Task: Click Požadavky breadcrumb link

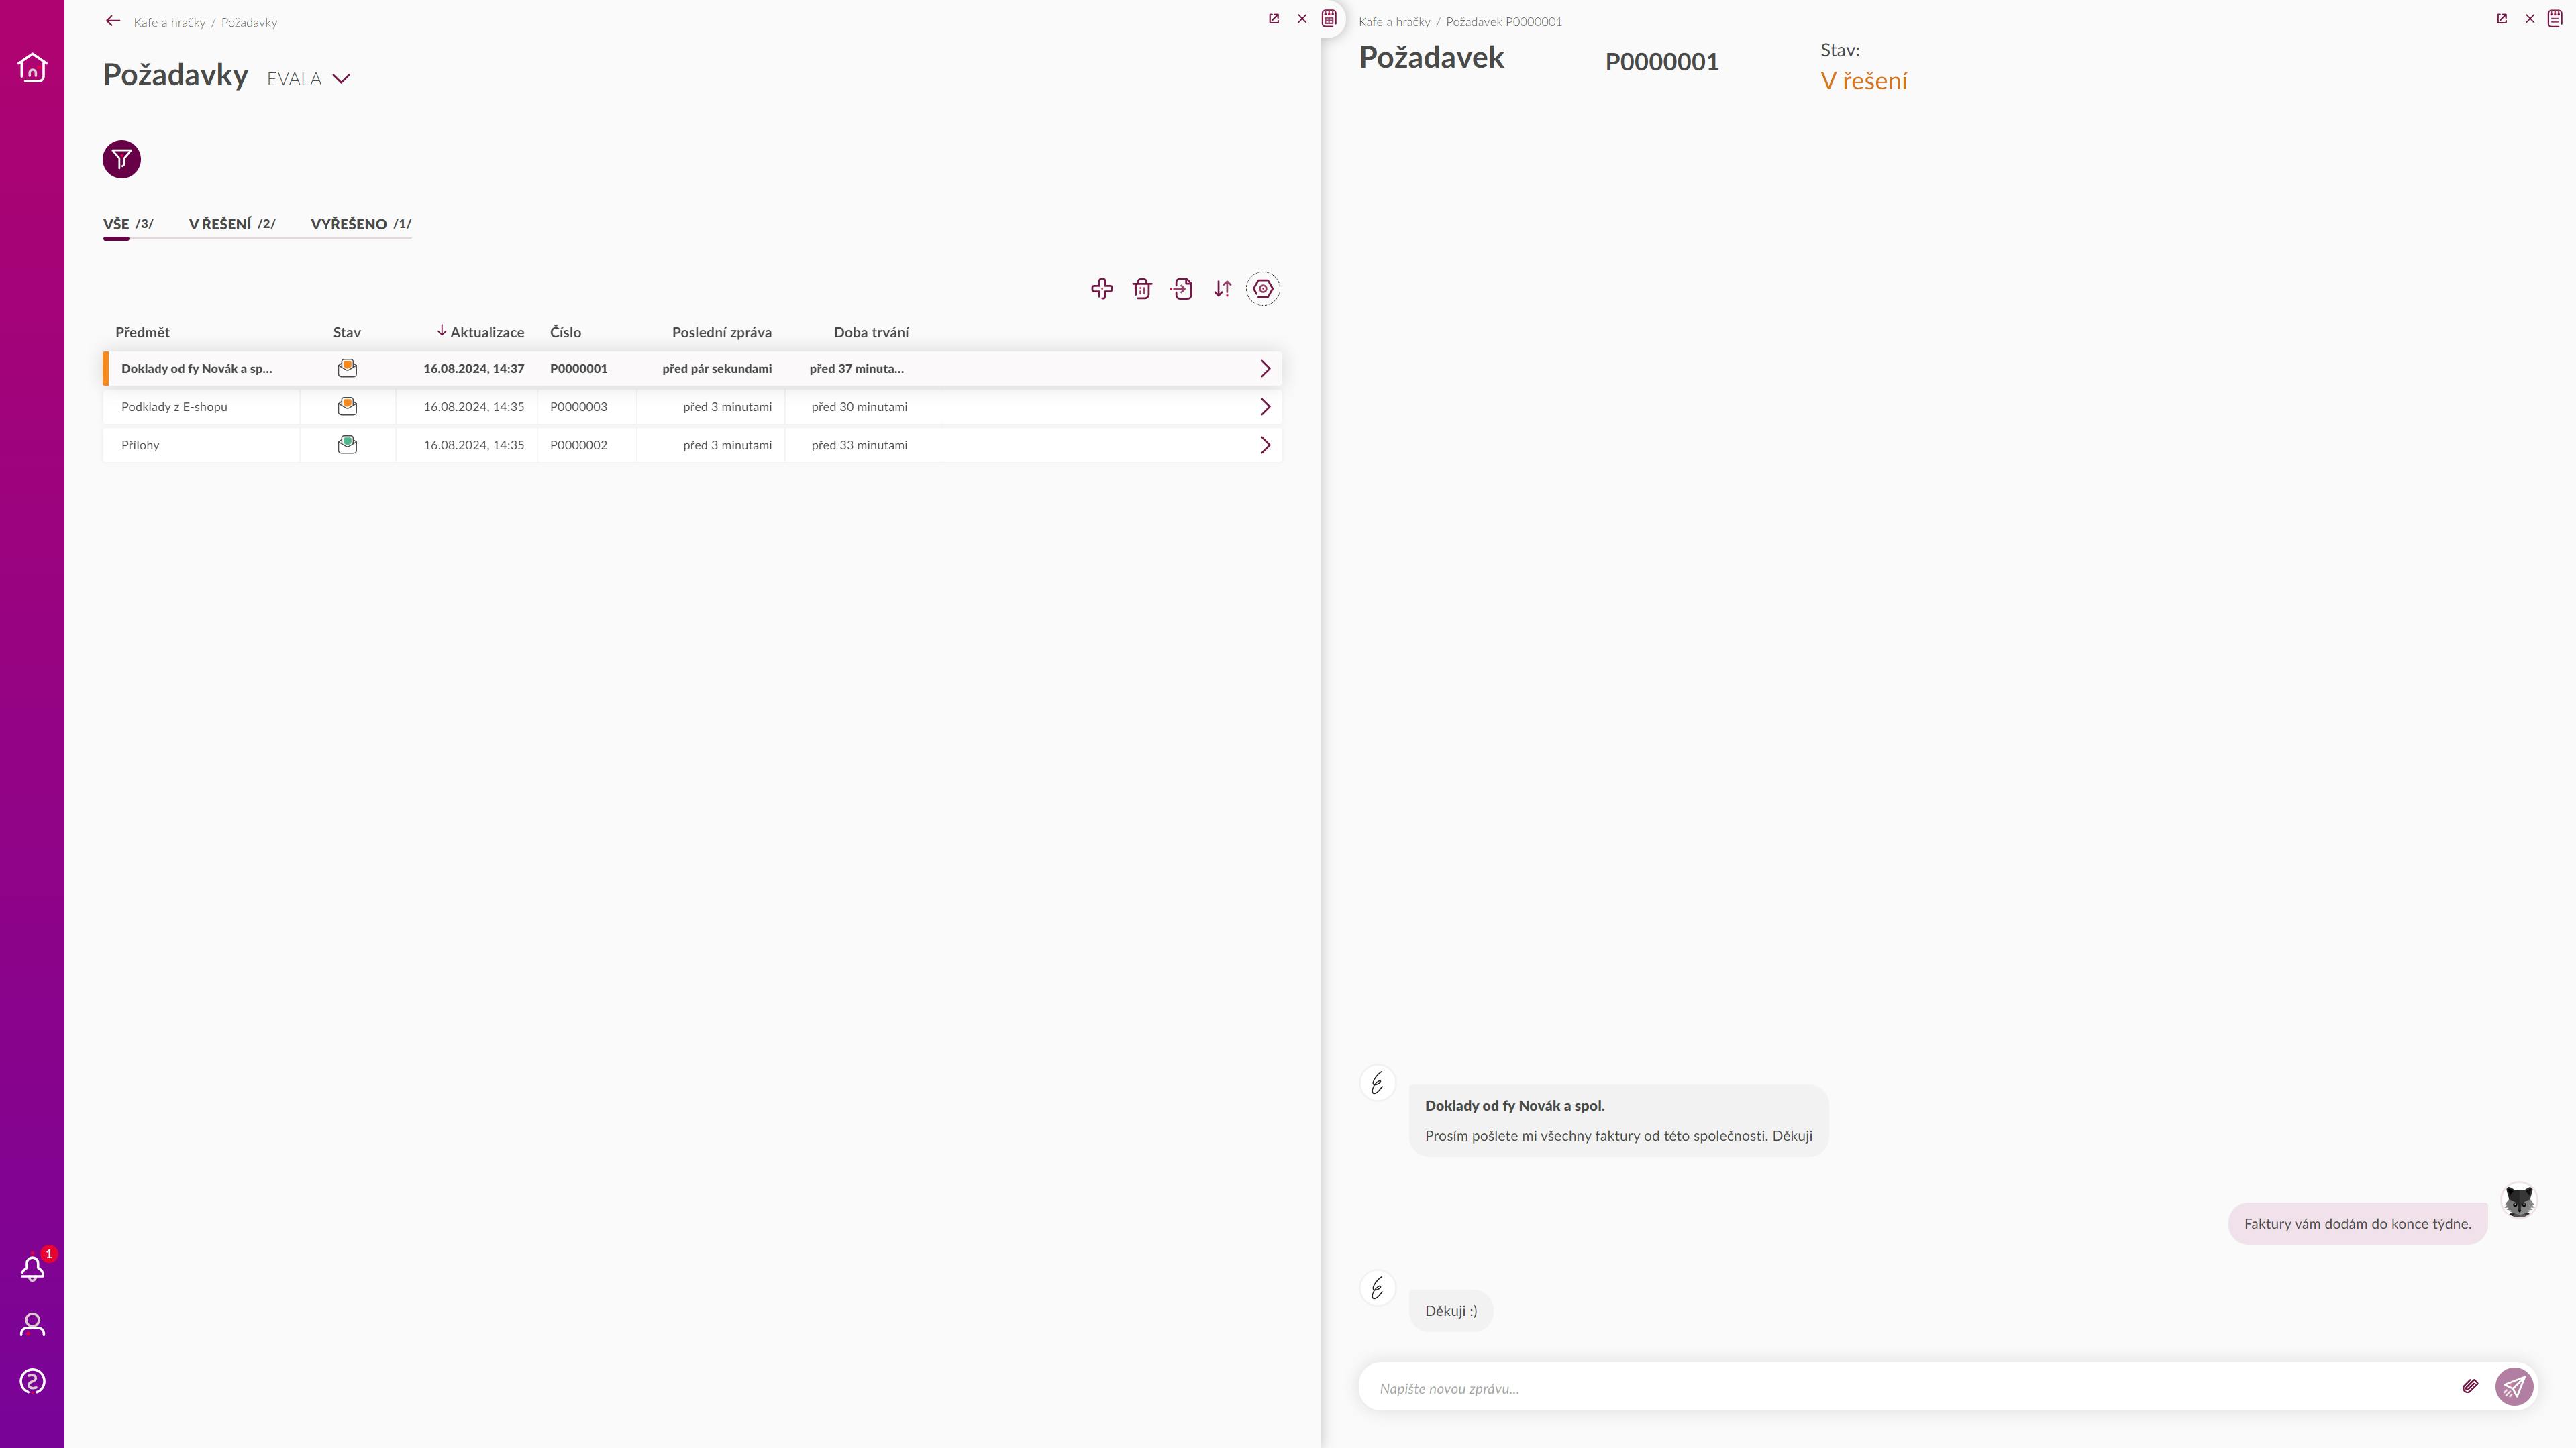Action: point(249,22)
